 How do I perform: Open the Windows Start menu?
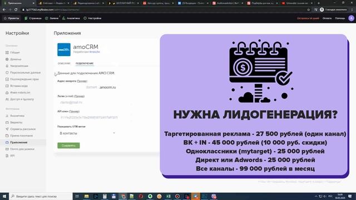pyautogui.click(x=4, y=196)
